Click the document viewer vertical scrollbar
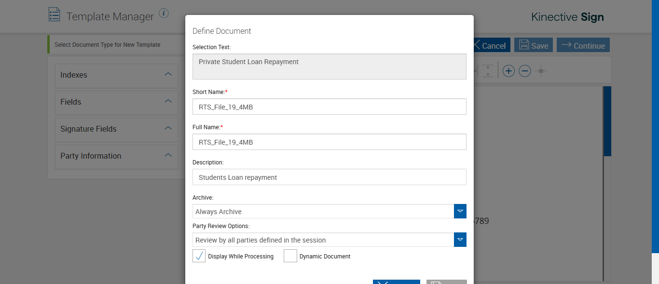This screenshot has width=659, height=284. tap(607, 122)
